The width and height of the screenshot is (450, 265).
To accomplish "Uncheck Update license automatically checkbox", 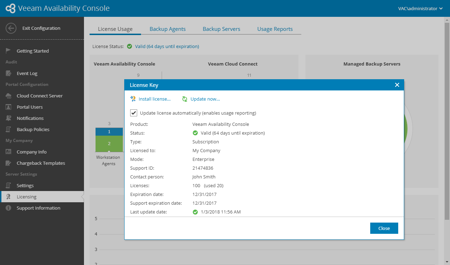I will (134, 113).
